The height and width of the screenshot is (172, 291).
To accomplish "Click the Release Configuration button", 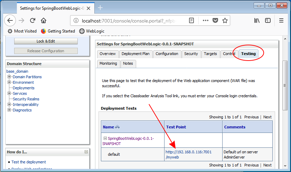I will click(x=46, y=51).
